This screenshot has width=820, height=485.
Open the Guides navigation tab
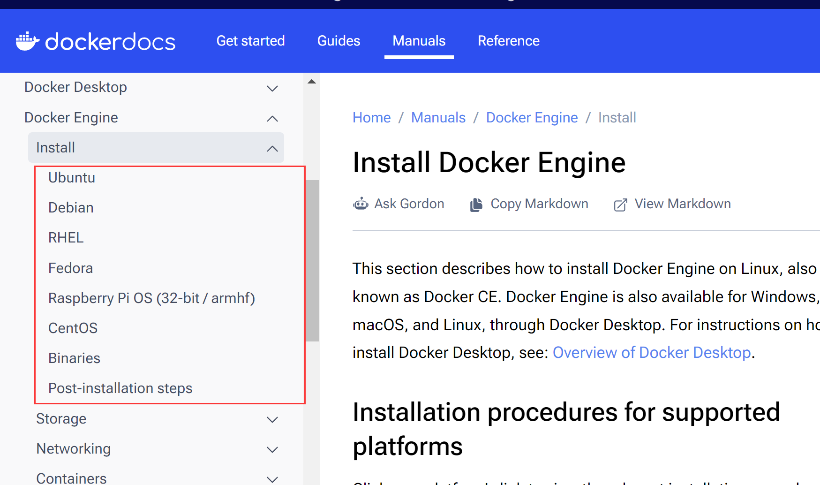(x=339, y=41)
